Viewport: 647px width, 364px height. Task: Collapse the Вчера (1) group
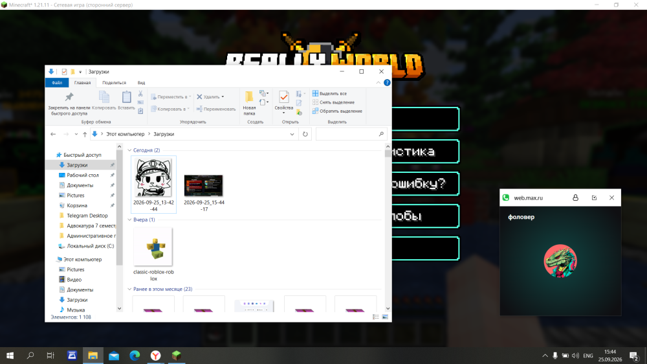click(129, 220)
